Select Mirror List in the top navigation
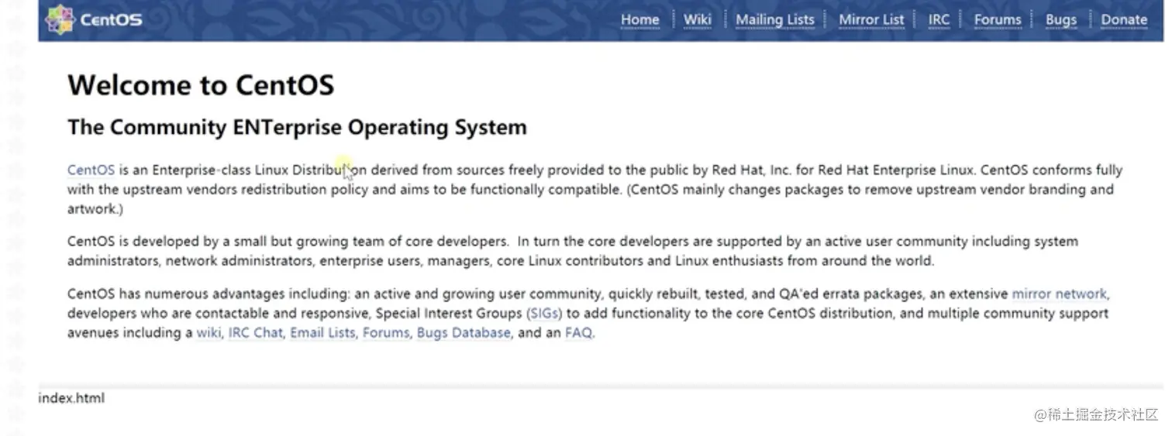 [x=871, y=20]
